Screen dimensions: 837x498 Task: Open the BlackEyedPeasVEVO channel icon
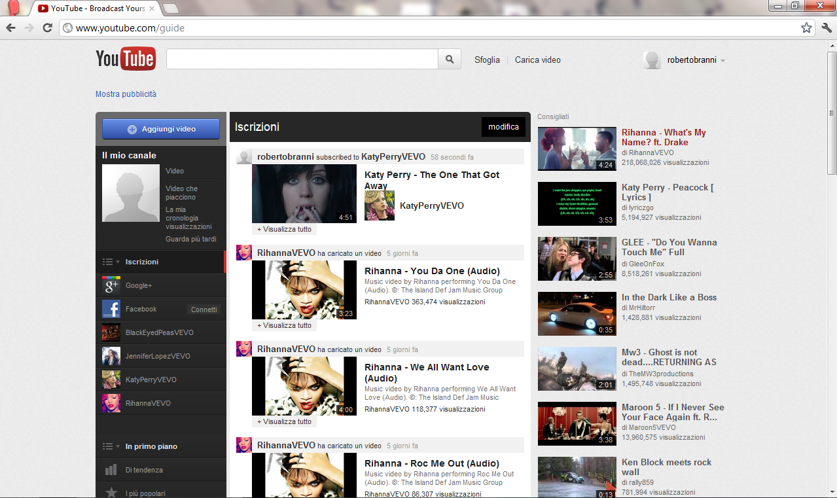coord(111,332)
